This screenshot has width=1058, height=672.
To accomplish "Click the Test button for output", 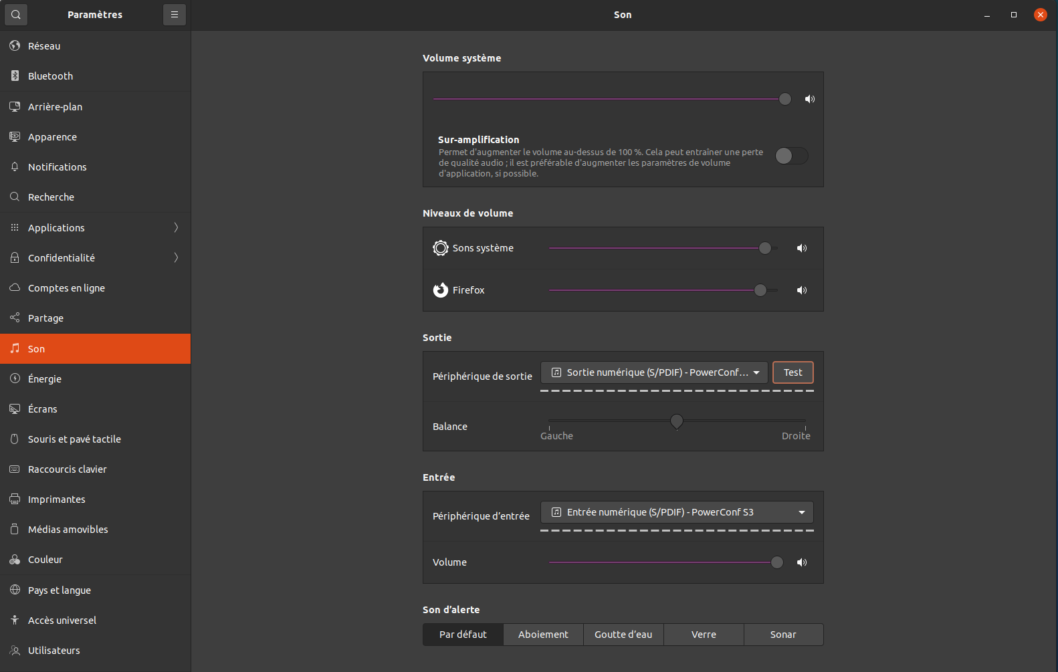I will click(792, 372).
